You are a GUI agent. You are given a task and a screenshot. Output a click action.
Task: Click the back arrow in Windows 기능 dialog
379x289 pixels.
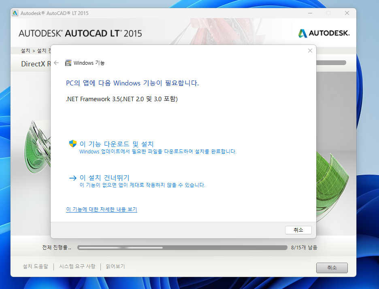click(56, 63)
